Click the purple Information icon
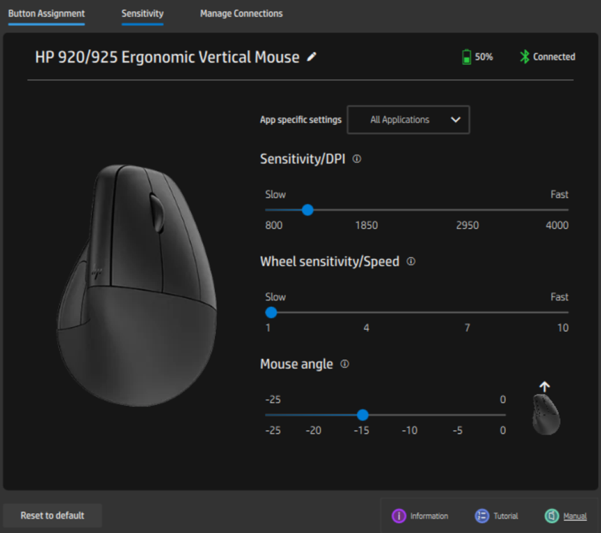The height and width of the screenshot is (533, 601). [398, 516]
